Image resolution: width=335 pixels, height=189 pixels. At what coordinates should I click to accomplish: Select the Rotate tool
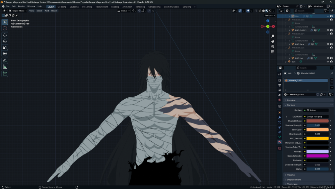click(5, 41)
